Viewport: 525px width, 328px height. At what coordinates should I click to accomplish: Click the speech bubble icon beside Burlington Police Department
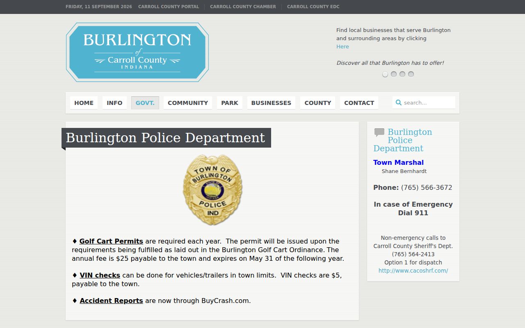pos(379,132)
